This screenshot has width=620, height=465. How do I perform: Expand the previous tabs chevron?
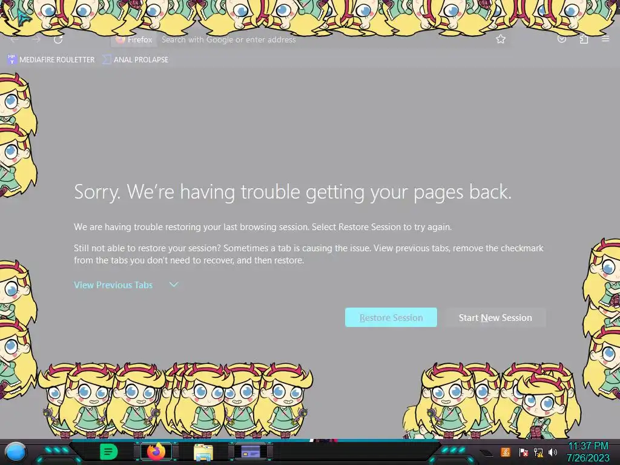174,285
